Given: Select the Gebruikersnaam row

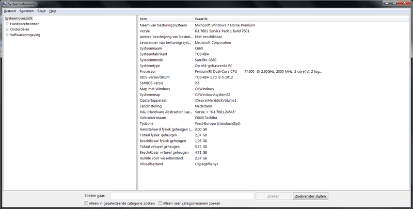Looking at the screenshot, I should pos(231,118).
